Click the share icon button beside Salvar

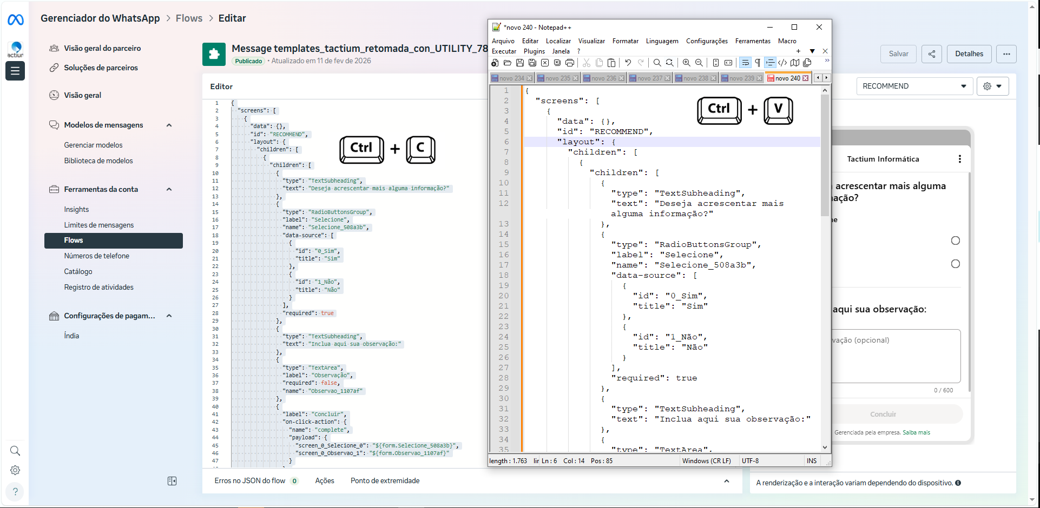932,54
